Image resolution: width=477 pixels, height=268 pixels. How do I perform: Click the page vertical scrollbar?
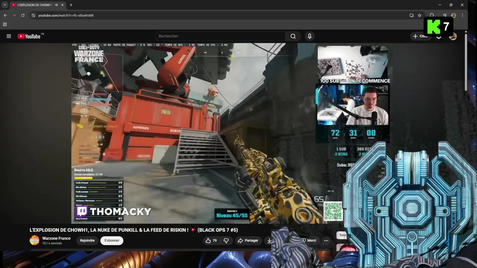[x=465, y=61]
